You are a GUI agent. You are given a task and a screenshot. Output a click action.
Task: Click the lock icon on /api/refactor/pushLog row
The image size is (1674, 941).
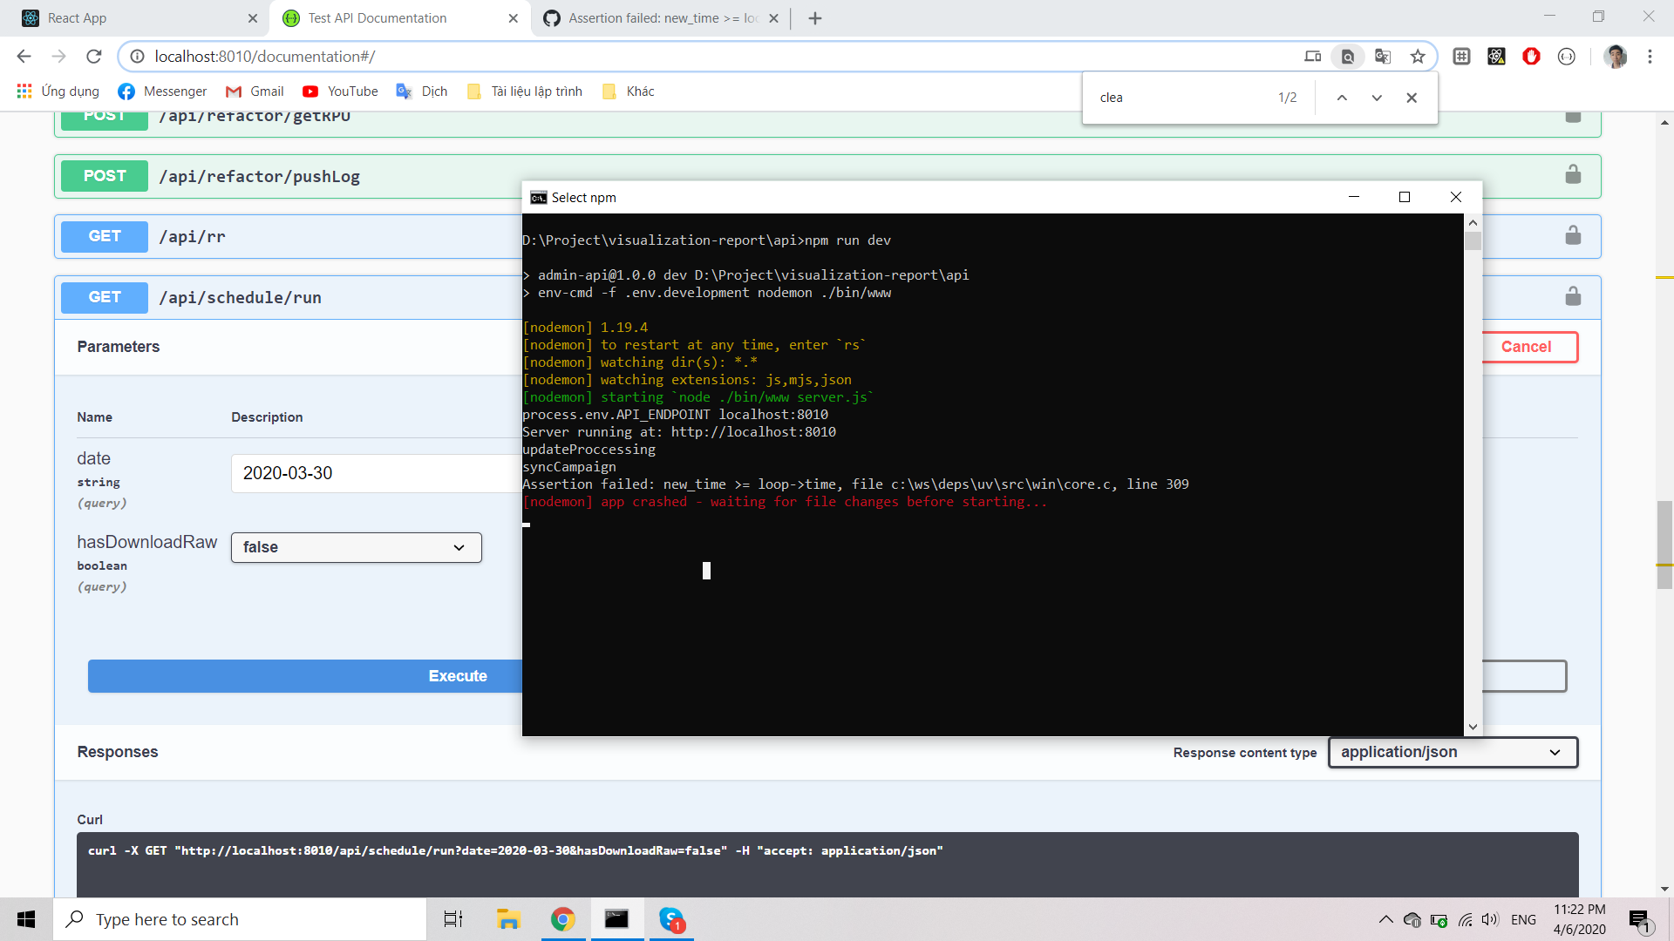(1573, 175)
